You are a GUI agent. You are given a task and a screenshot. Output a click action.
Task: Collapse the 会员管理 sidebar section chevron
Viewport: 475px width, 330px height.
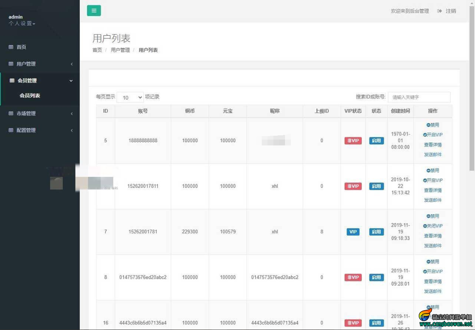click(71, 81)
